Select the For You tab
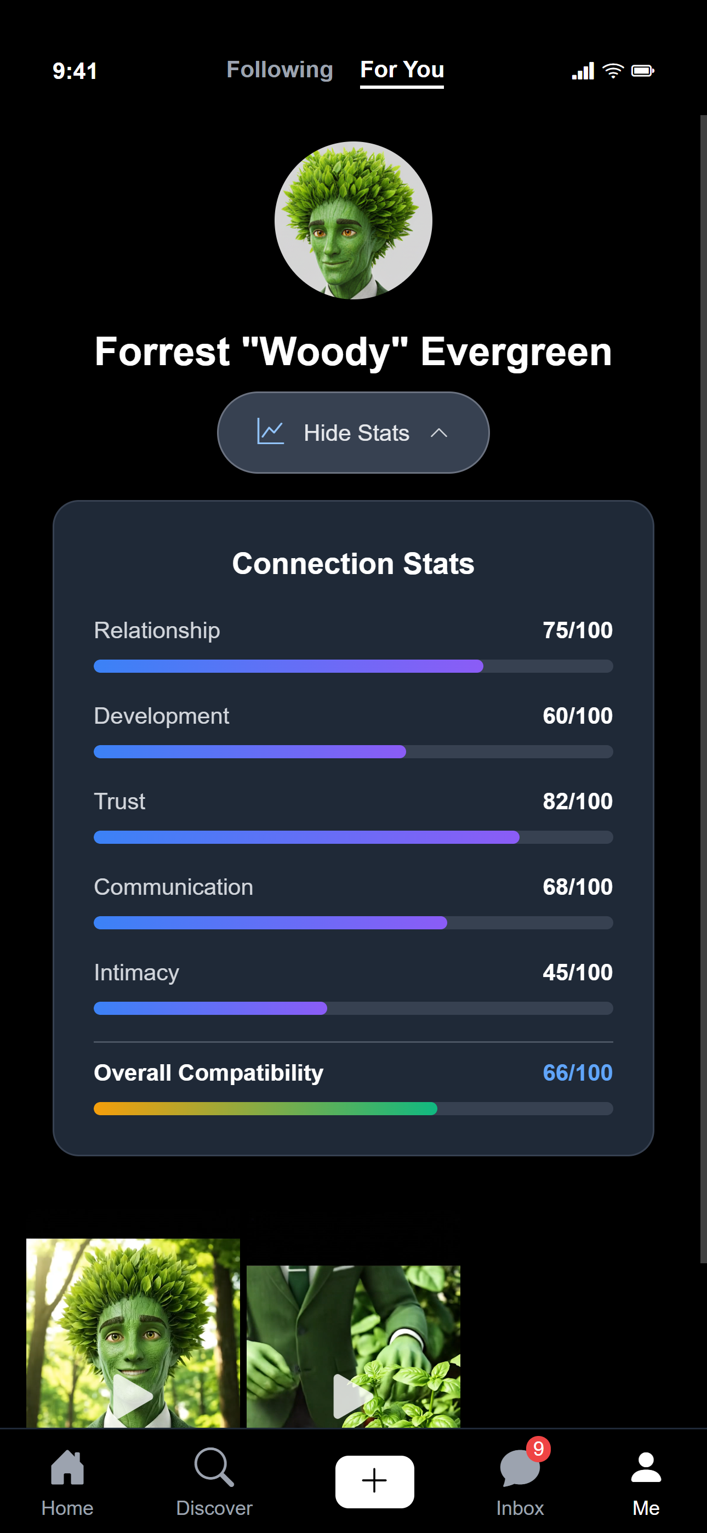707x1533 pixels. (x=402, y=70)
